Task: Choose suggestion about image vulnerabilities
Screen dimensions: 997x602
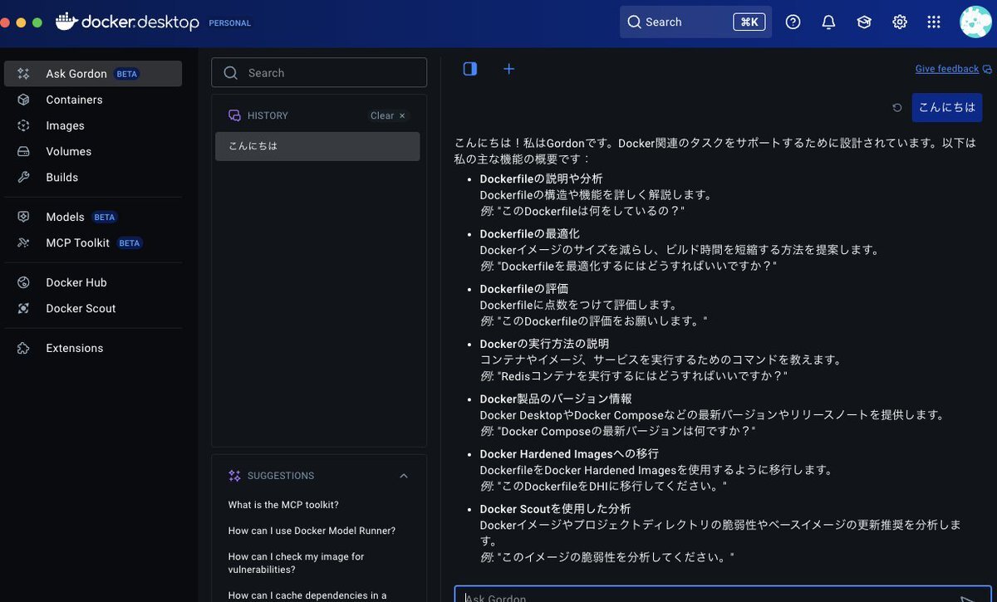Action: (297, 563)
